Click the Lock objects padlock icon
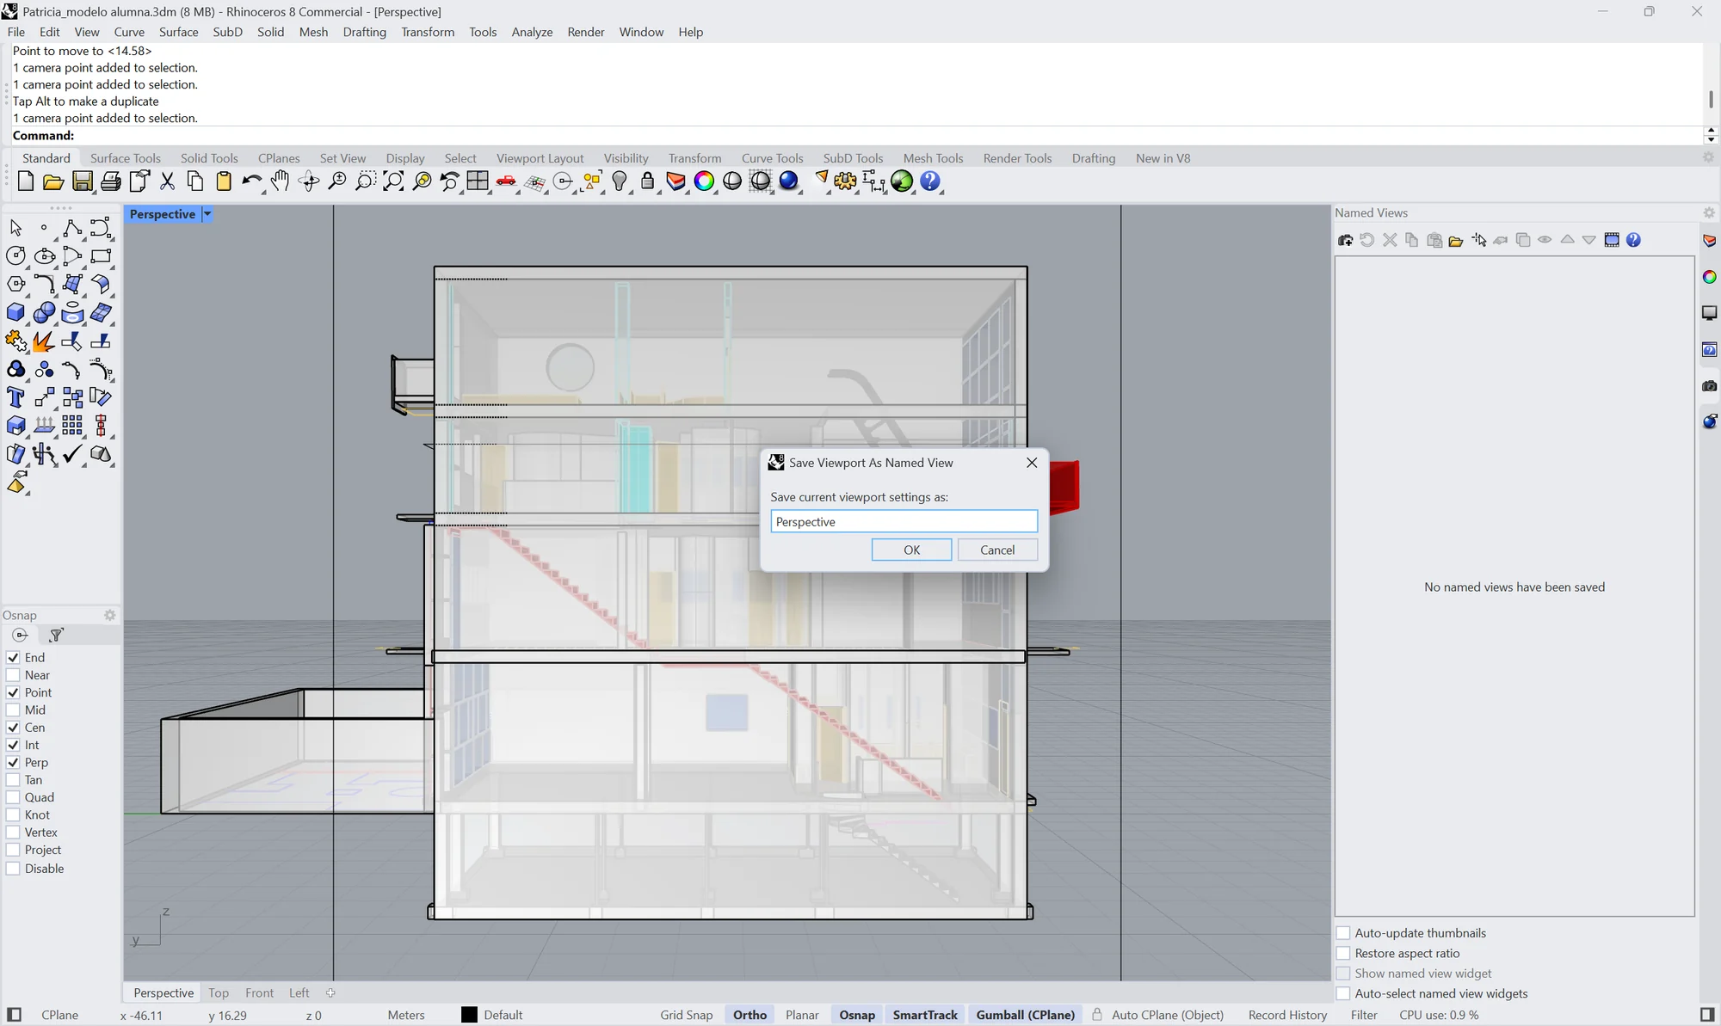The image size is (1721, 1026). [648, 181]
